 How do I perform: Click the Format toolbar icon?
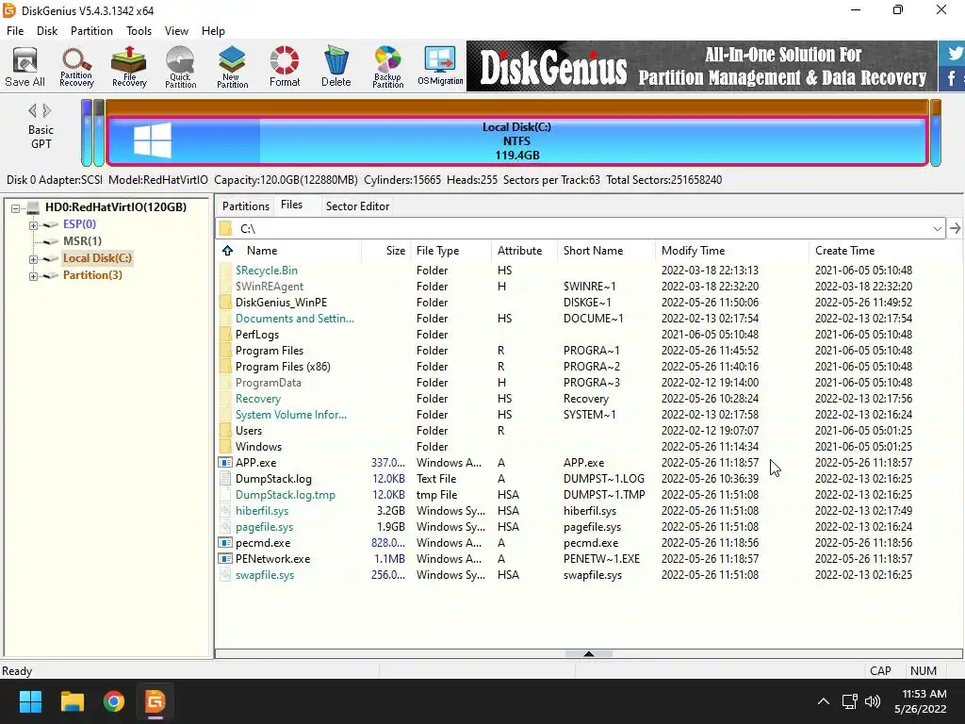click(285, 67)
